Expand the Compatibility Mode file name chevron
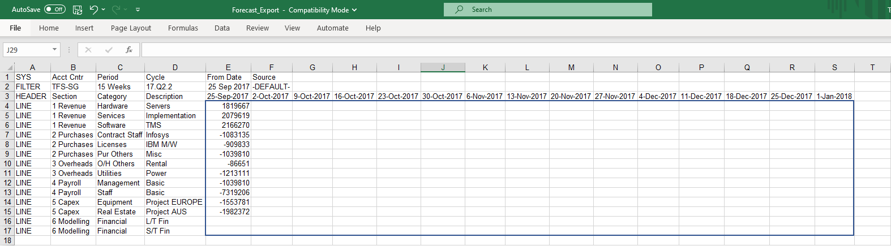 354,10
